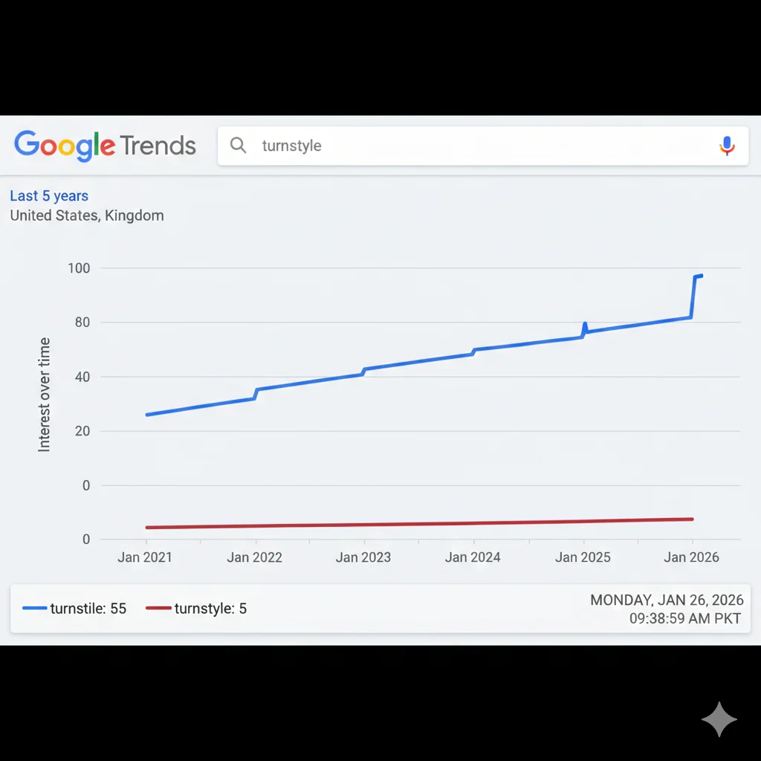Screen dimensions: 761x761
Task: Click the microphone voice search icon
Action: 727,146
